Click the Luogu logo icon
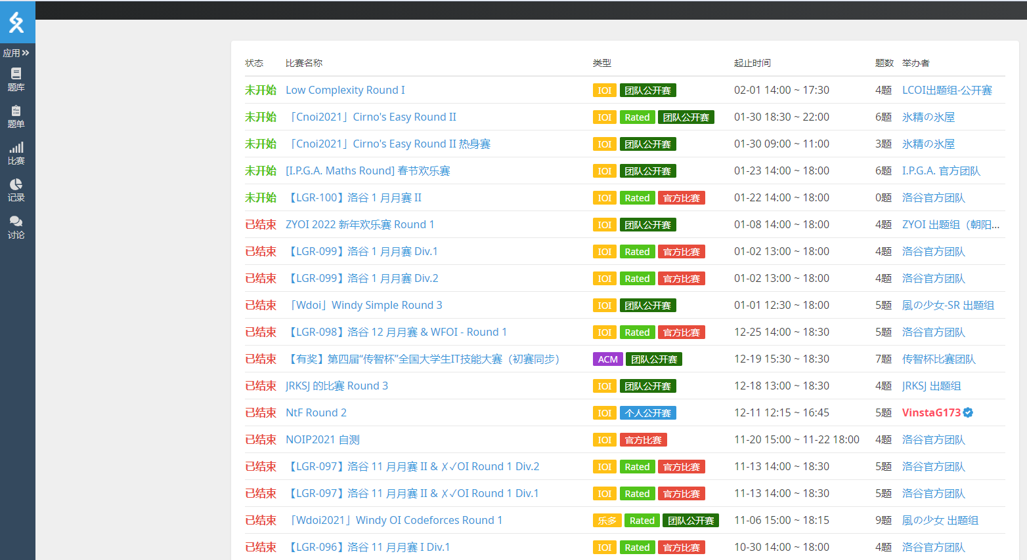This screenshot has height=560, width=1027. [x=16, y=22]
